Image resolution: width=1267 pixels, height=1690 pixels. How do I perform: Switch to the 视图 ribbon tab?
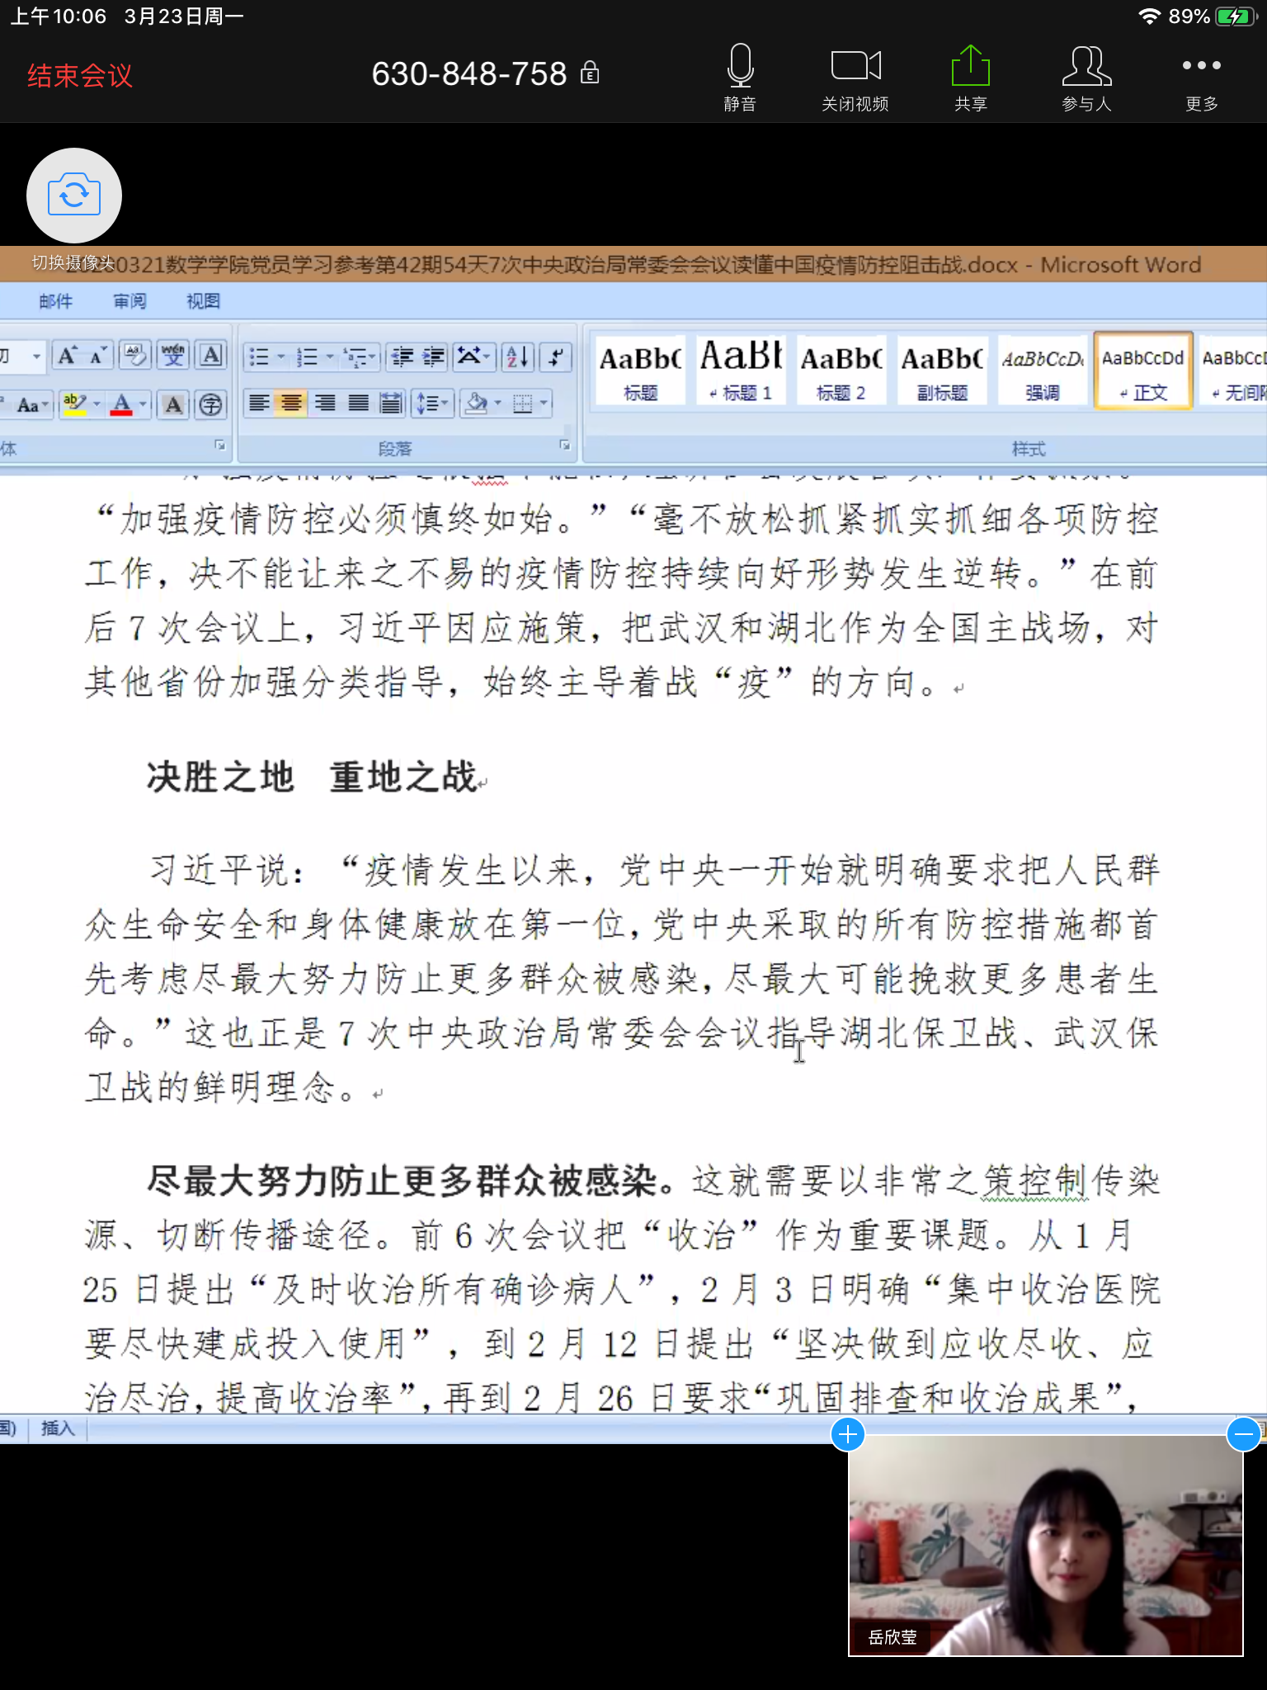pyautogui.click(x=203, y=301)
